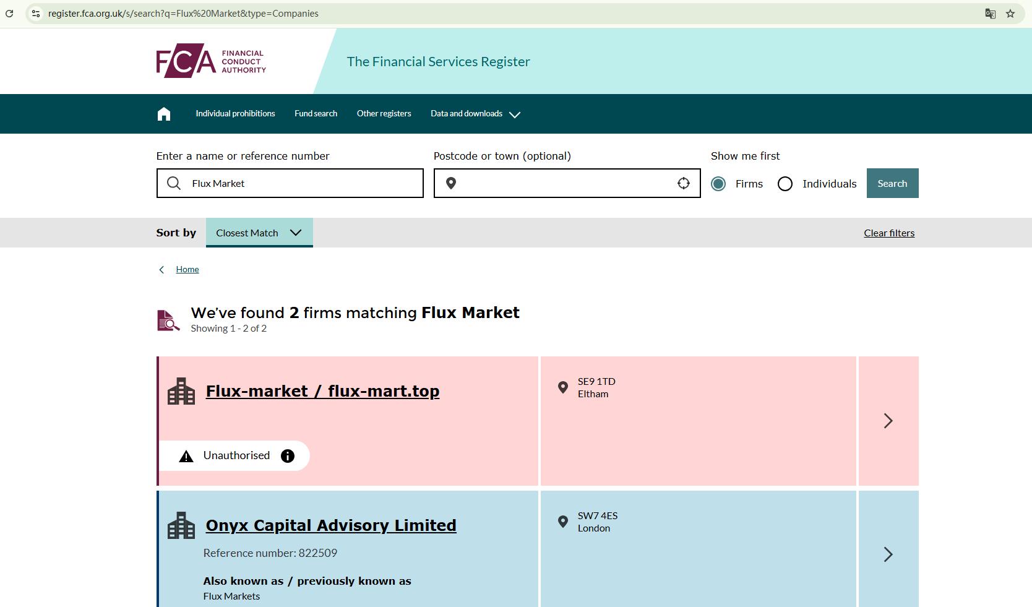Click the browser reload icon

[9, 13]
